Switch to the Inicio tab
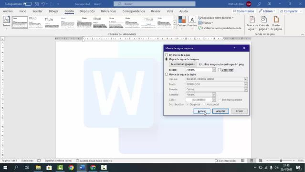Viewport: 305px width, 172px height. click(x=23, y=11)
